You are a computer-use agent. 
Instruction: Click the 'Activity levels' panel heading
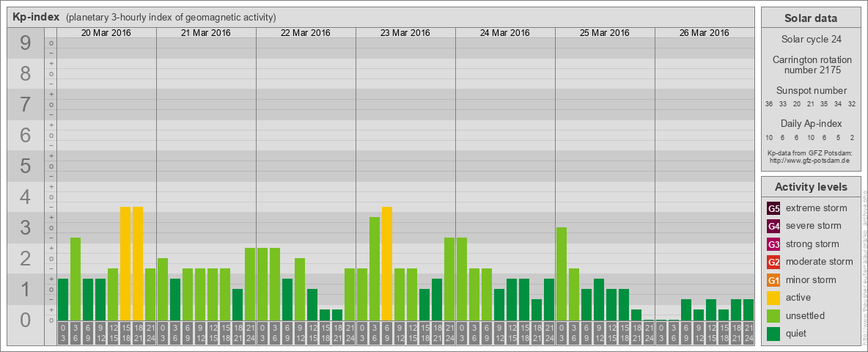click(811, 187)
